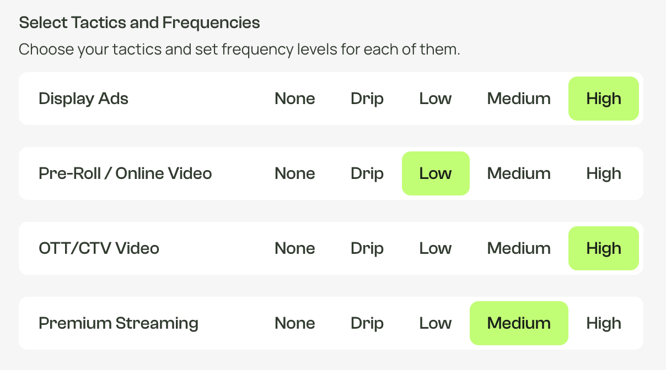
Task: Choose Low for Display Ads
Action: click(436, 99)
